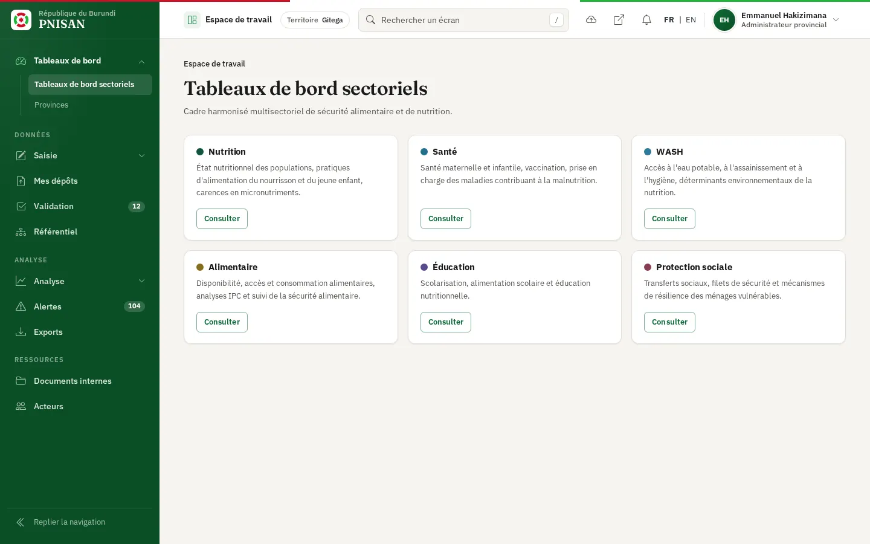Image resolution: width=870 pixels, height=544 pixels.
Task: Click the Acteurs people icon
Action: pyautogui.click(x=21, y=406)
